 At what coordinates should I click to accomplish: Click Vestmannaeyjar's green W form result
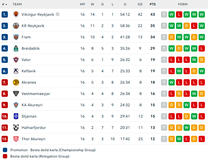194,94
